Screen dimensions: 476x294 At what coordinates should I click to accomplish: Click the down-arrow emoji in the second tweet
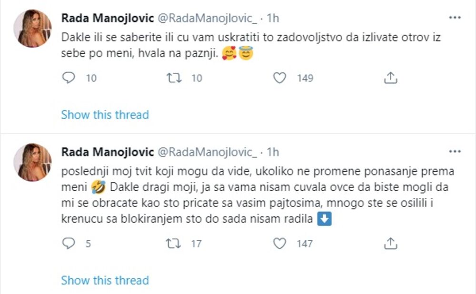click(x=325, y=219)
